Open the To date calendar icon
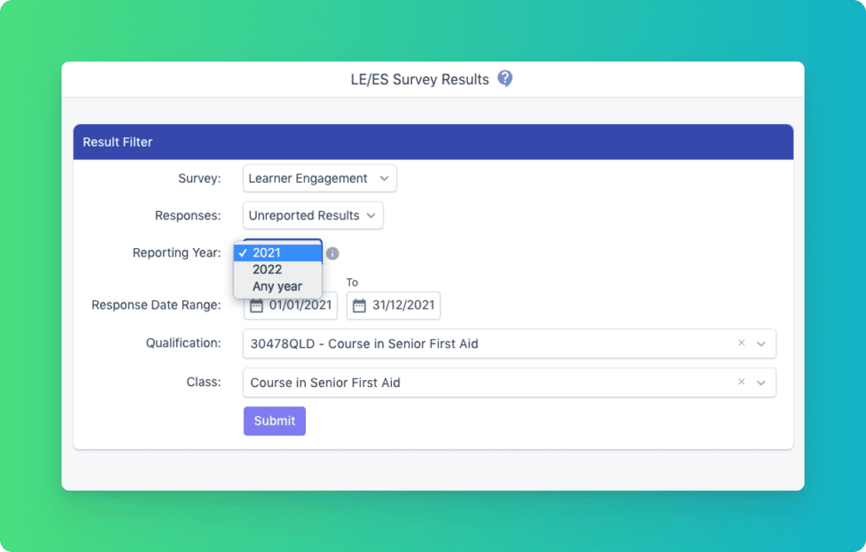Viewport: 866px width, 552px height. coord(359,305)
